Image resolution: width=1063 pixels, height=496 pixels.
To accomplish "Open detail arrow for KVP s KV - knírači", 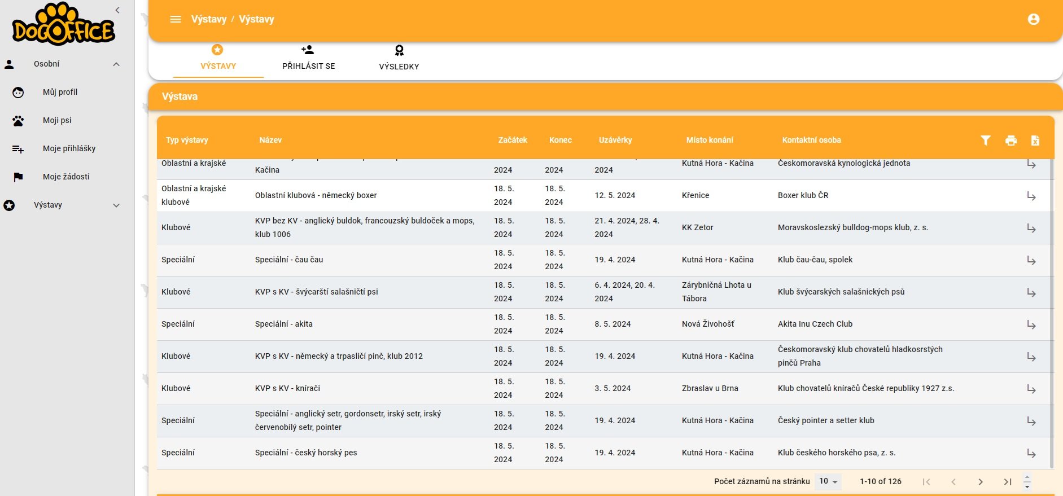I will pyautogui.click(x=1031, y=389).
